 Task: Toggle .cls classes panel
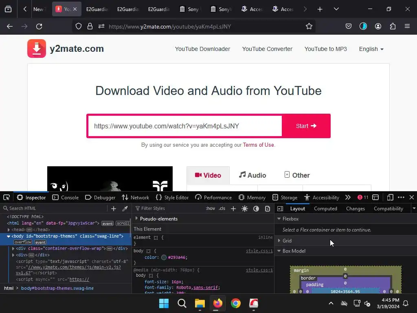[x=222, y=208]
